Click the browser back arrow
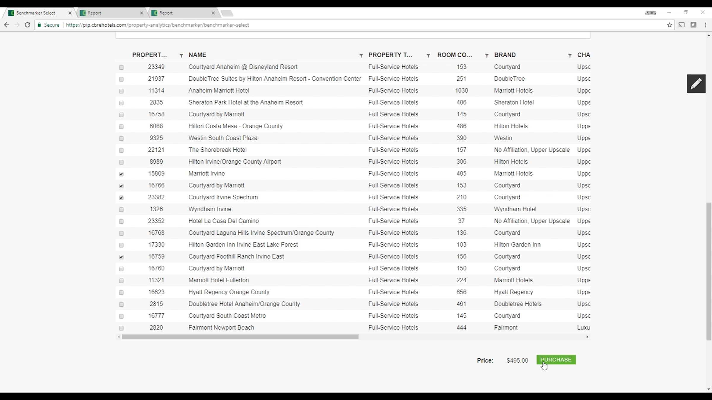This screenshot has width=712, height=400. (7, 25)
